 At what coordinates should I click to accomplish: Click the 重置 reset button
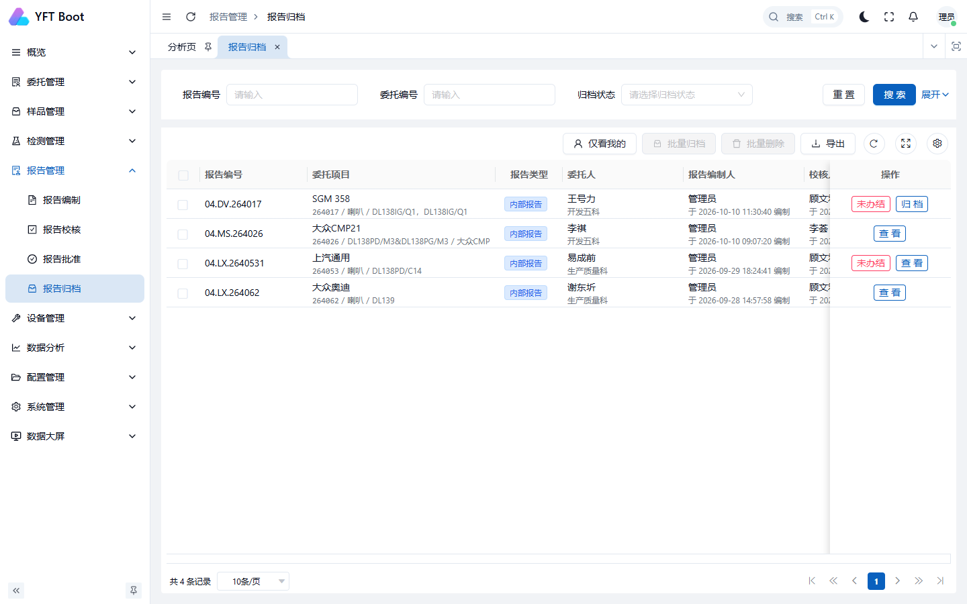(844, 95)
